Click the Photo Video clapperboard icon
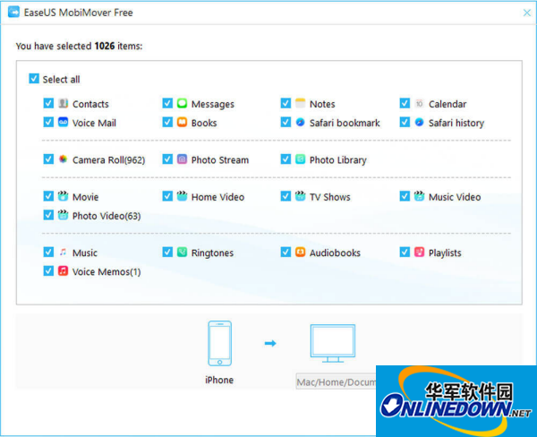Screen dimensions: 537x437 [63, 215]
